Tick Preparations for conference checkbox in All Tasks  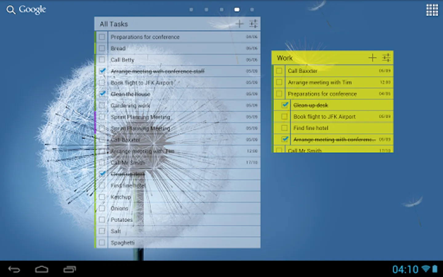pos(102,37)
